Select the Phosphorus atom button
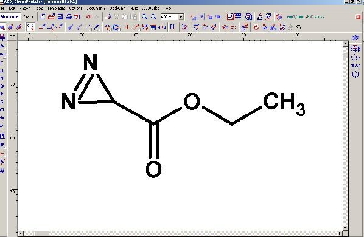This screenshot has width=364, height=237. point(2,94)
